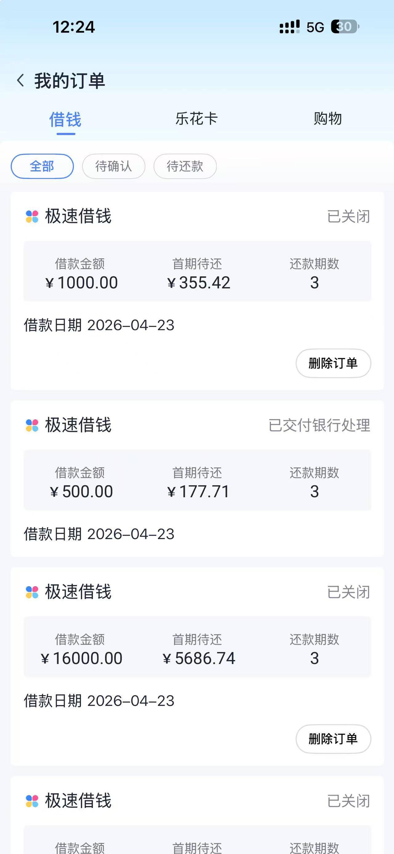Switch to the 借钱 tab

66,119
